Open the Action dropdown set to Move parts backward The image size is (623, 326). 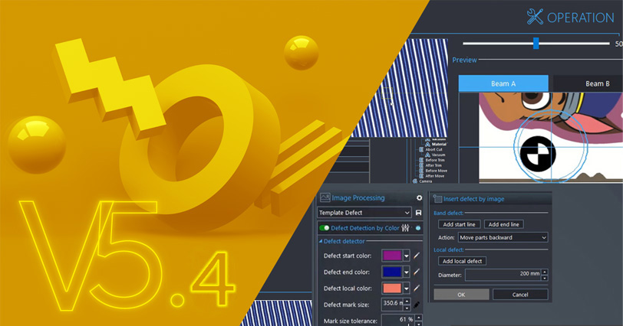pos(503,237)
